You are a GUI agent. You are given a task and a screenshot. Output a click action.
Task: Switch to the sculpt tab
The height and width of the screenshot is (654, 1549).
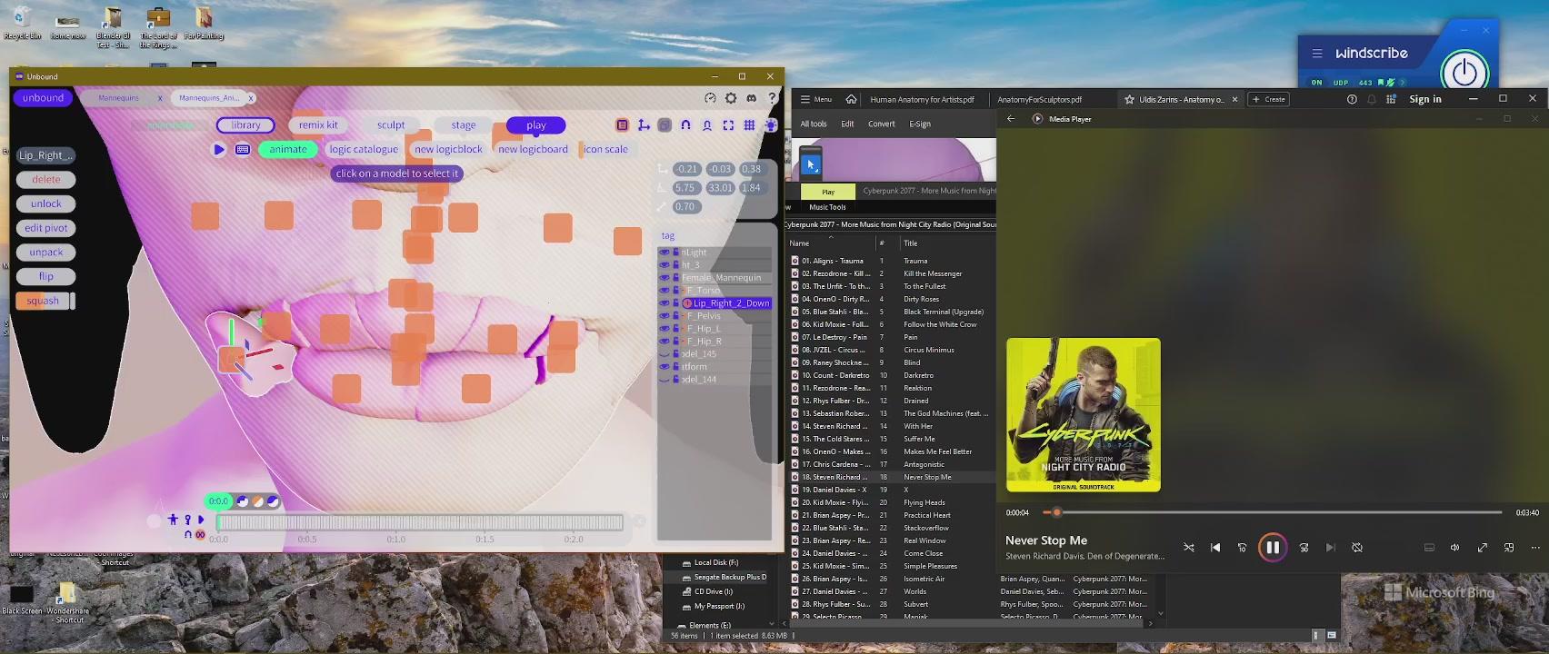[x=391, y=125]
